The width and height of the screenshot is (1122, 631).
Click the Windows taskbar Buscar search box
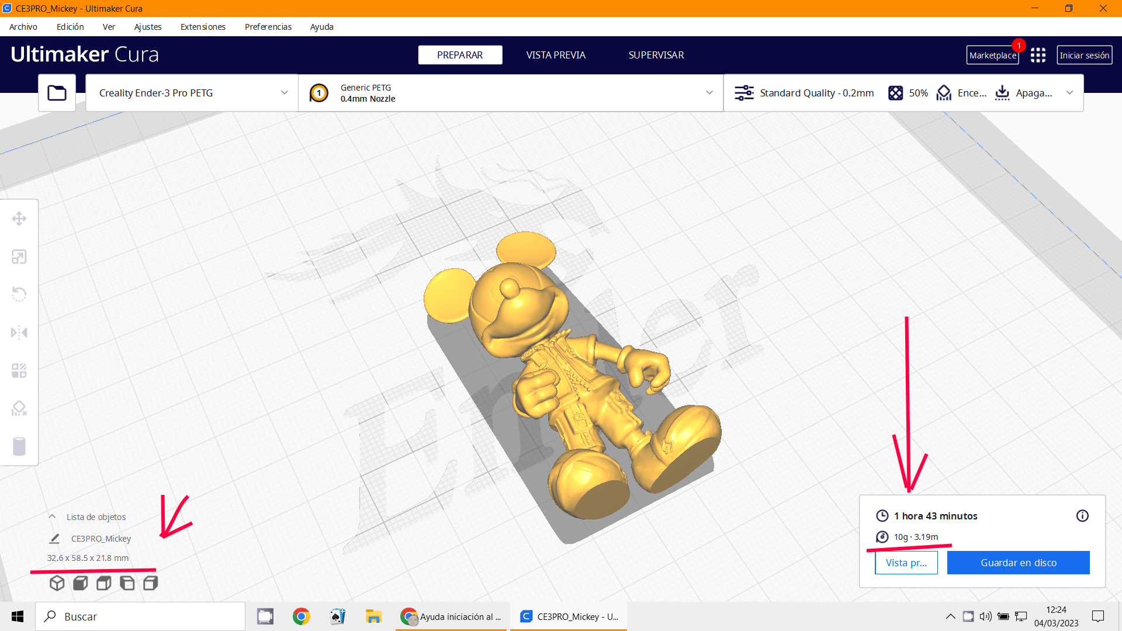pos(140,616)
